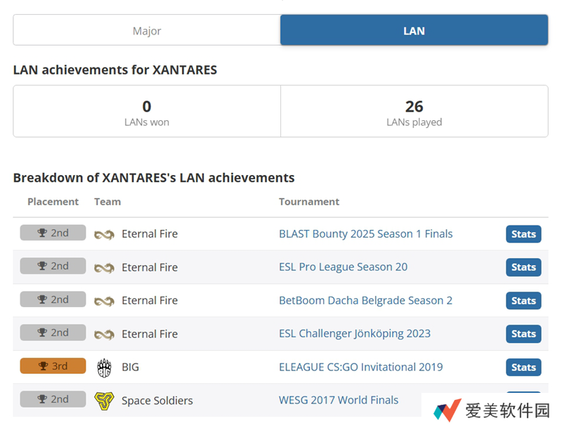This screenshot has width=562, height=428.
Task: View Stats for ESL Pro League Season 20
Action: (523, 267)
